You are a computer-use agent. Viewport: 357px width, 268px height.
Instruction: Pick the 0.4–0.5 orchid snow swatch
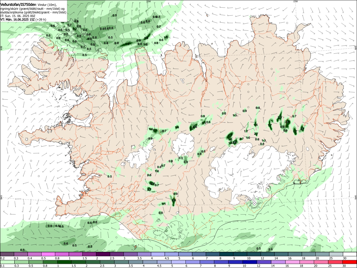coord(35,254)
